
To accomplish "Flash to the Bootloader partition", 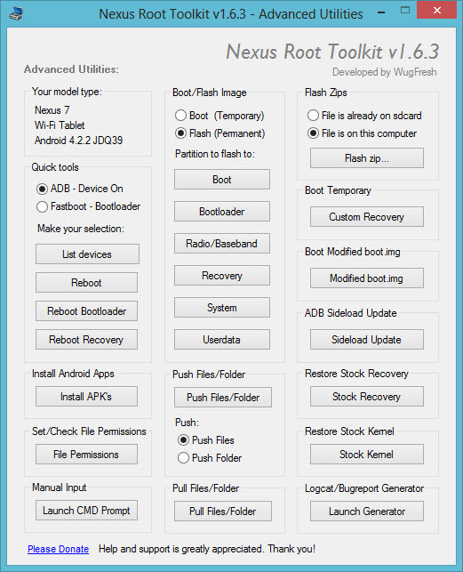I will (222, 212).
